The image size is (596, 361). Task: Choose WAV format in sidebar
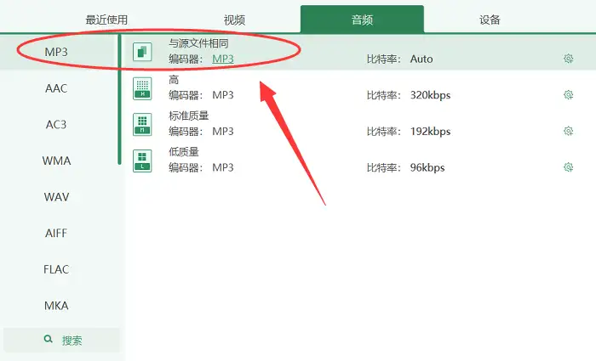click(56, 197)
